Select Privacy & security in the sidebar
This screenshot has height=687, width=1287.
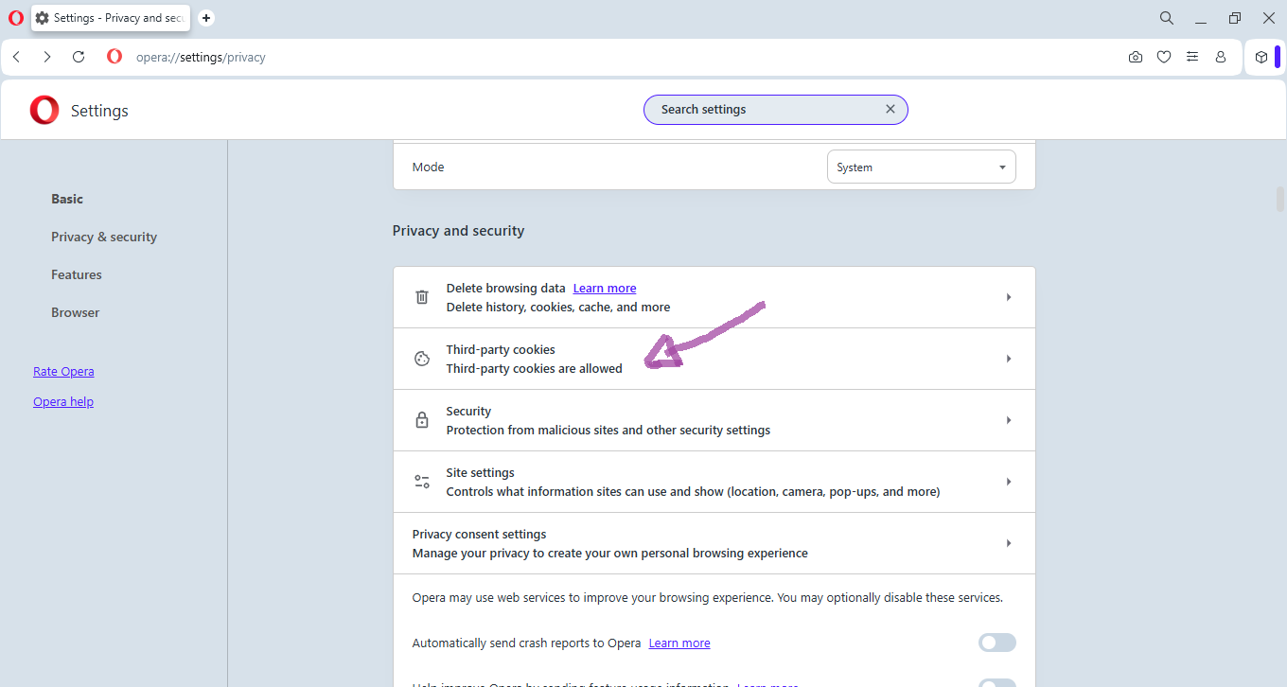click(104, 237)
